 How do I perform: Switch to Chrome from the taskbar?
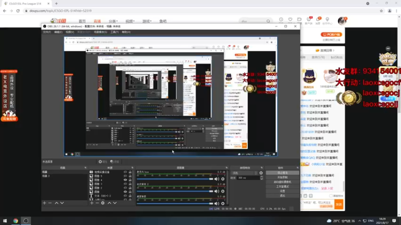coord(16,220)
